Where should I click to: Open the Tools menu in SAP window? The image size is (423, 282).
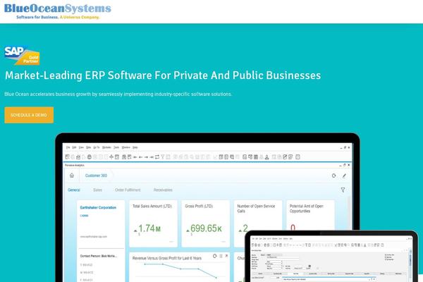pyautogui.click(x=116, y=147)
